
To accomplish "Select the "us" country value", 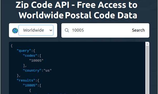I will [48, 70].
